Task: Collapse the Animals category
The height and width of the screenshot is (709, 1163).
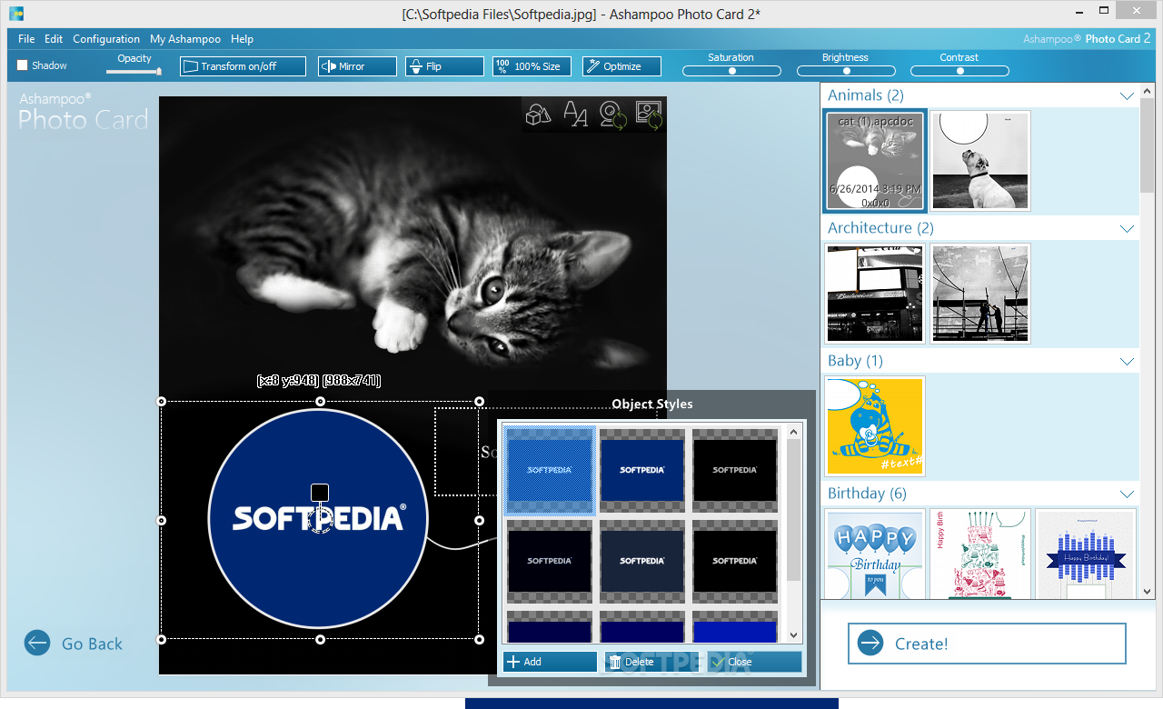Action: click(1127, 95)
